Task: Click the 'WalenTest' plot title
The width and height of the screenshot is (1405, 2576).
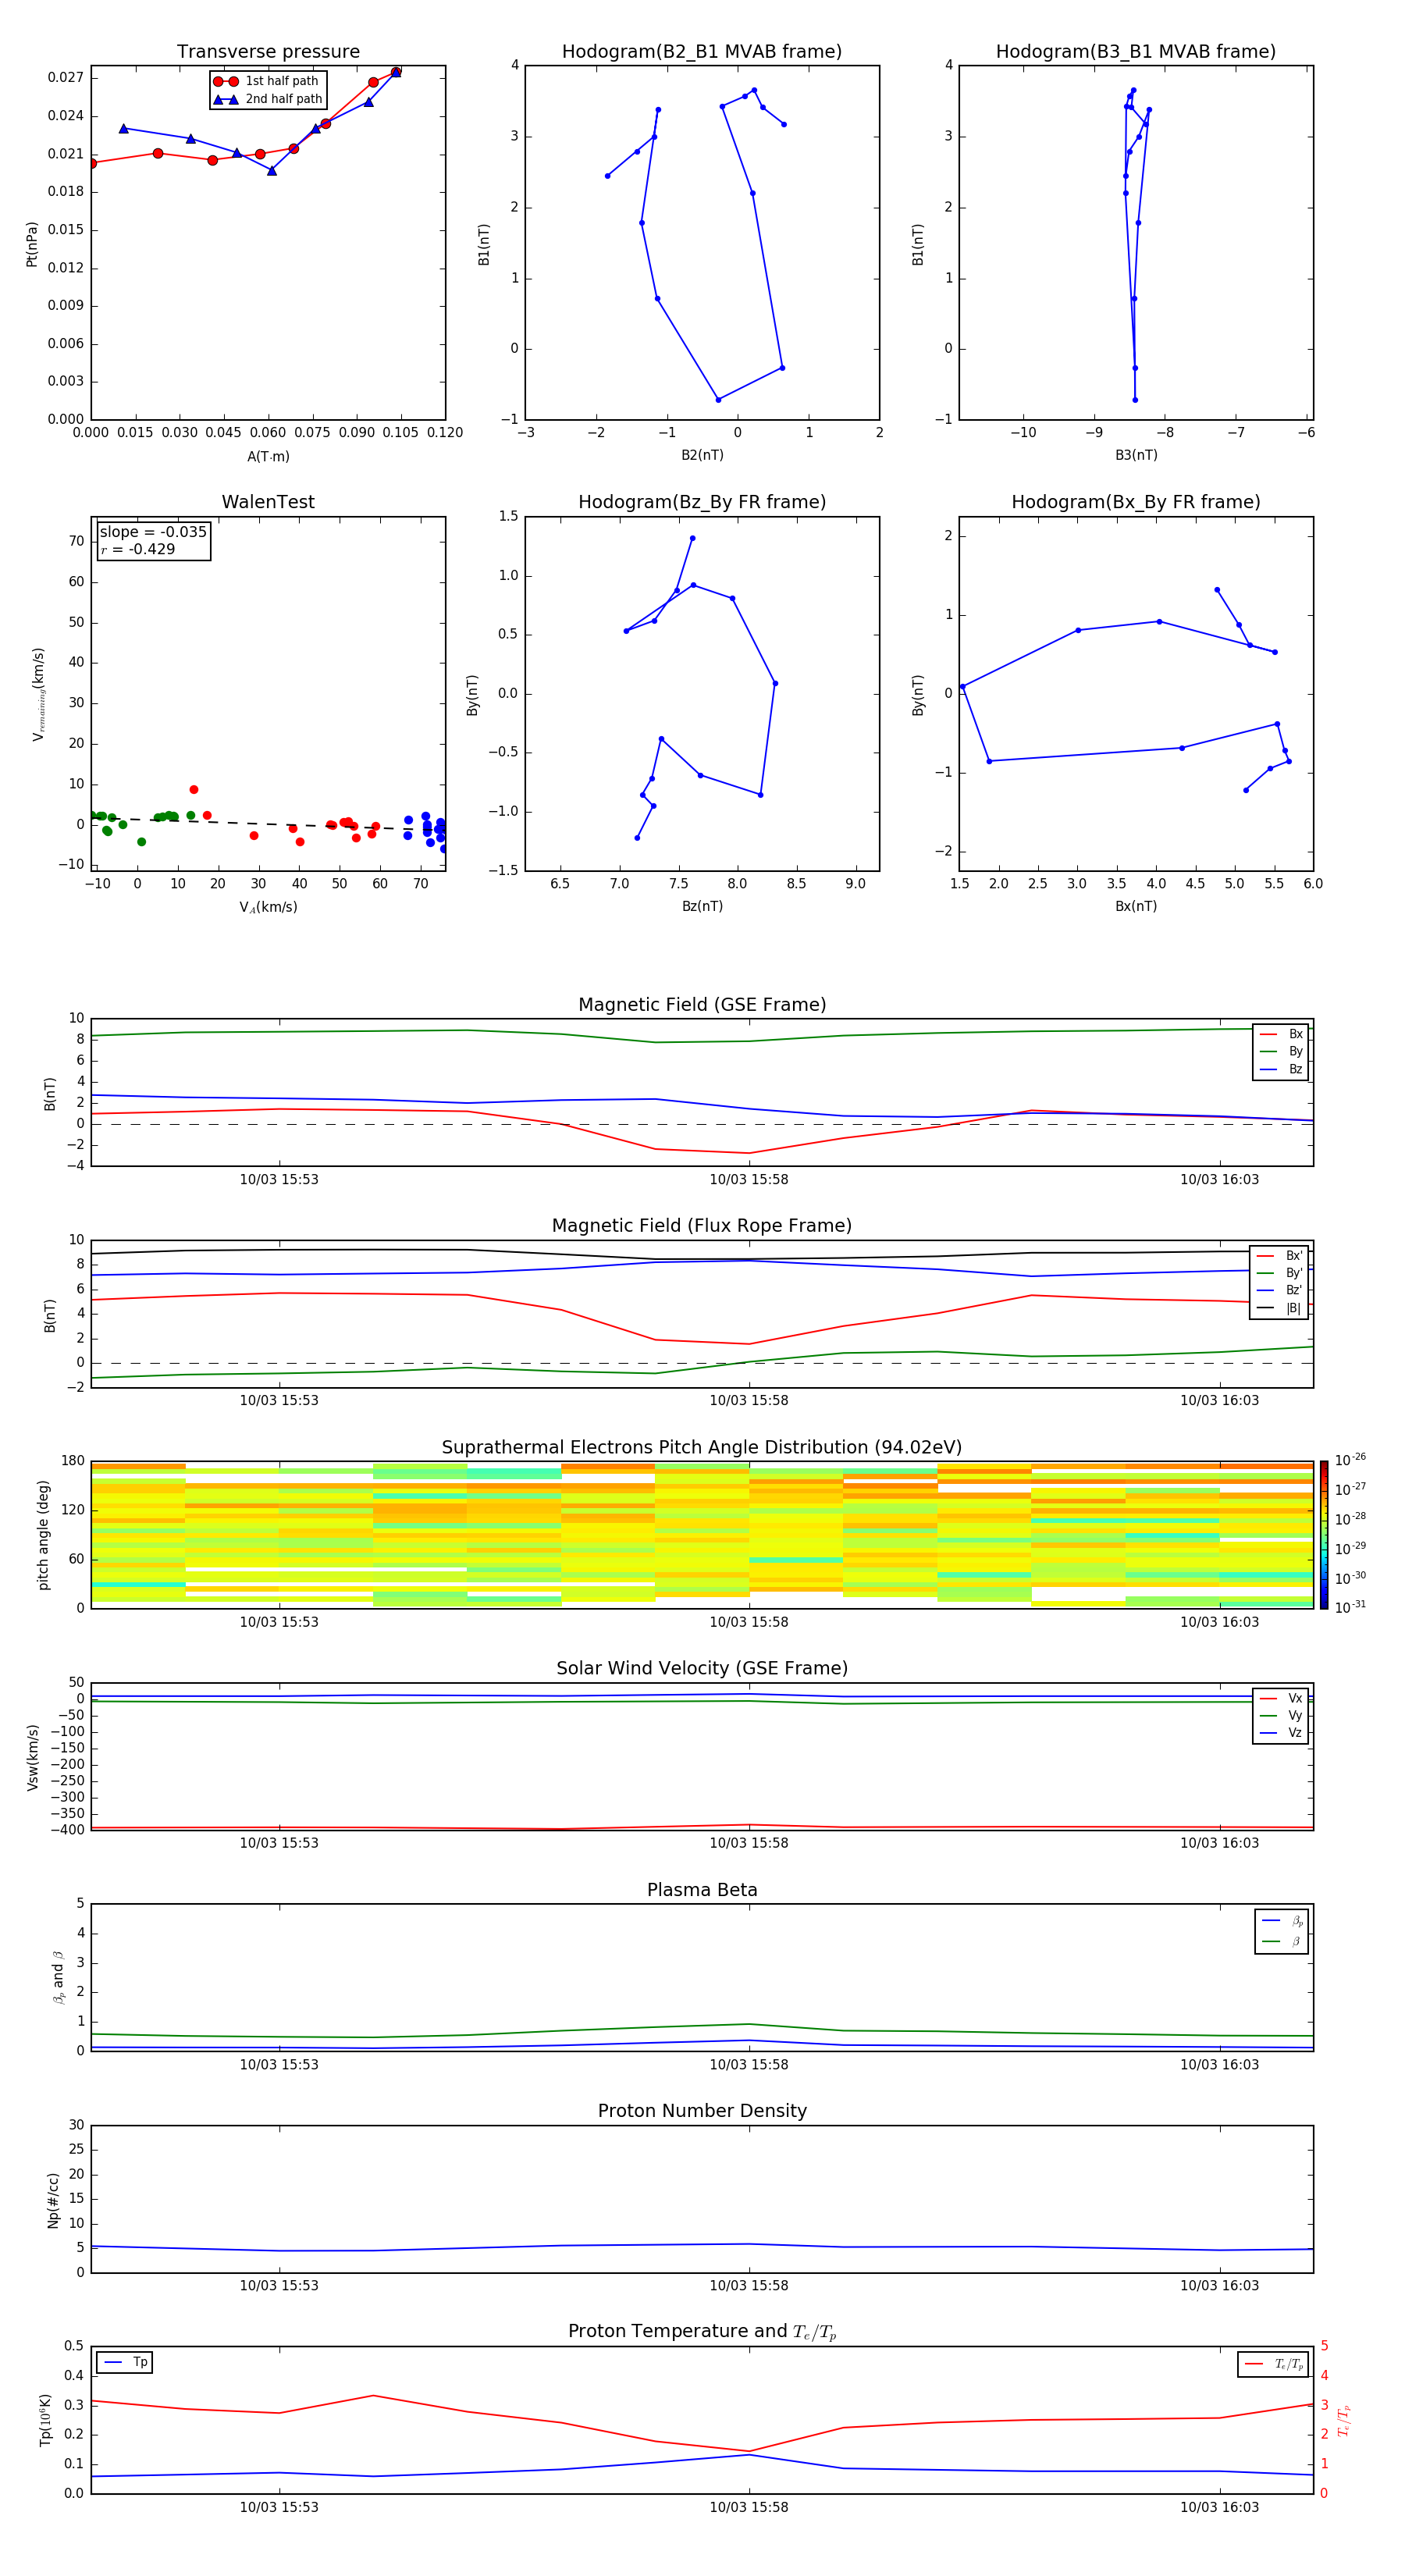Action: click(x=268, y=502)
